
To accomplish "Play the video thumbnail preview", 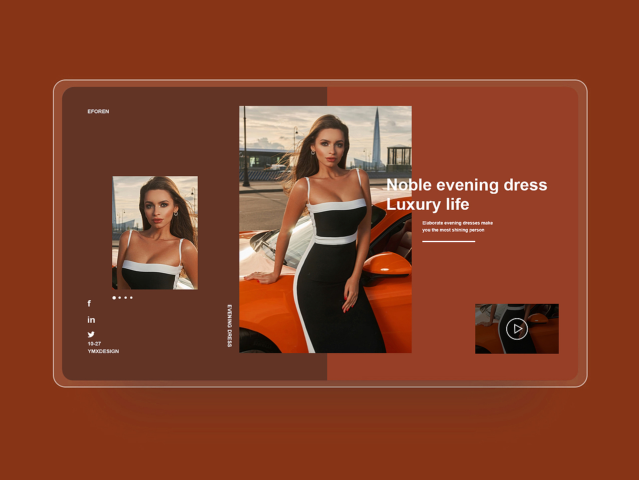I will pos(517,329).
